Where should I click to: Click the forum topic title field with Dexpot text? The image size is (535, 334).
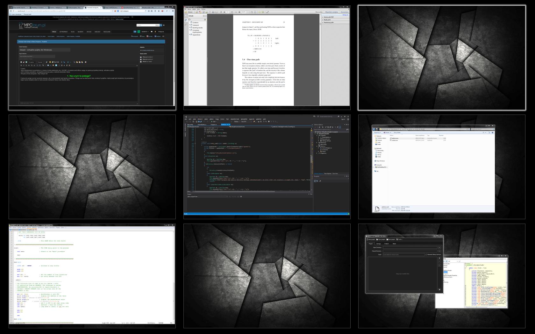point(45,50)
